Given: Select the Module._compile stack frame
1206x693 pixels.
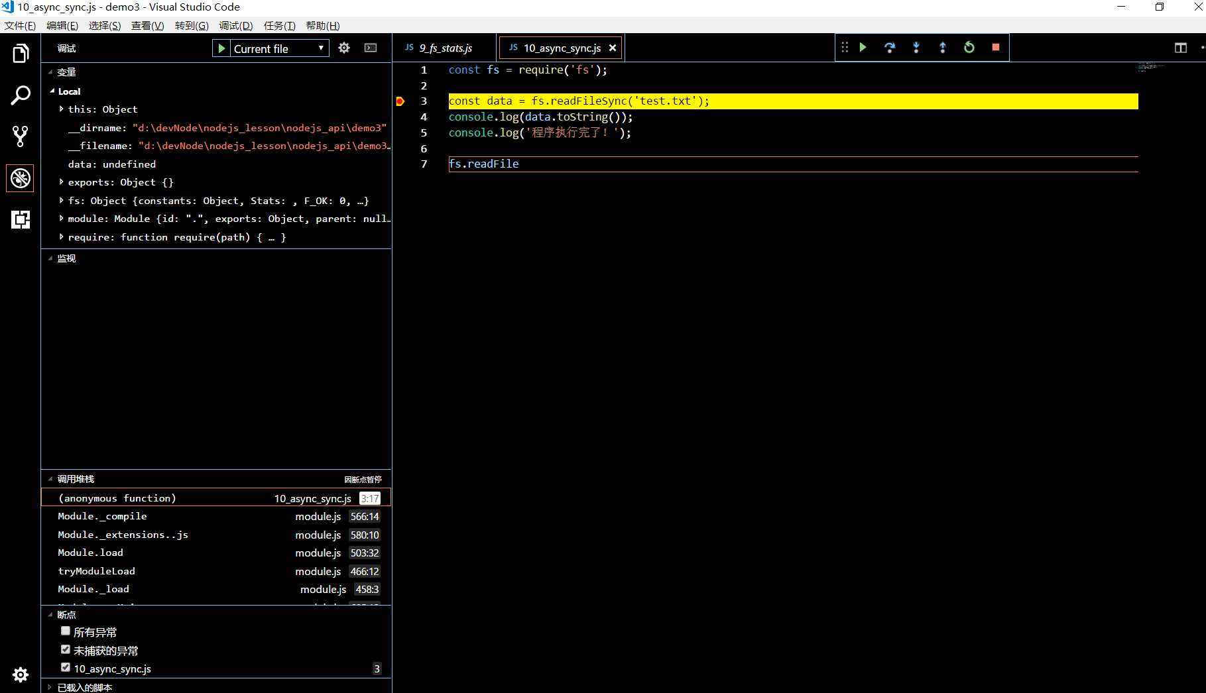Looking at the screenshot, I should pos(216,516).
